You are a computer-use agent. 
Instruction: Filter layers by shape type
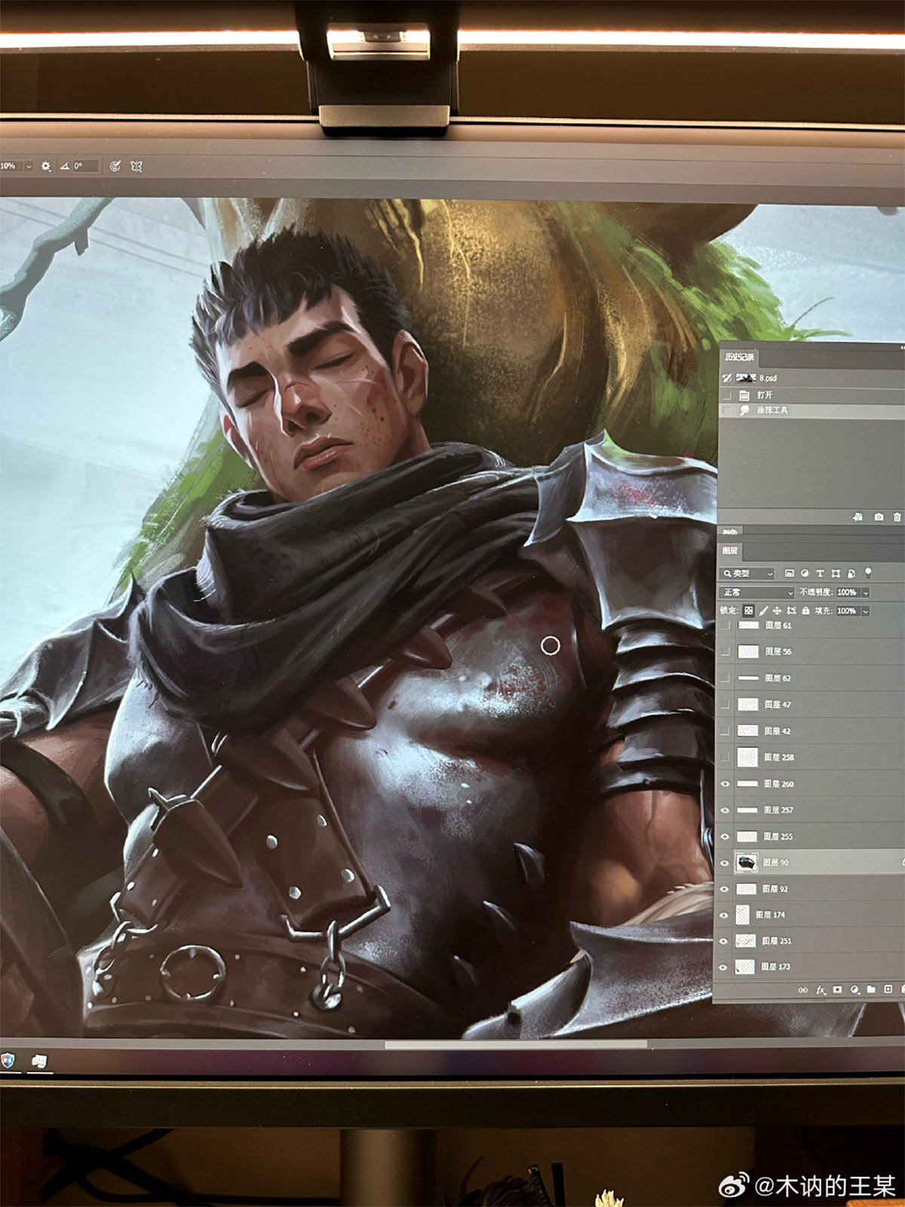click(x=836, y=573)
